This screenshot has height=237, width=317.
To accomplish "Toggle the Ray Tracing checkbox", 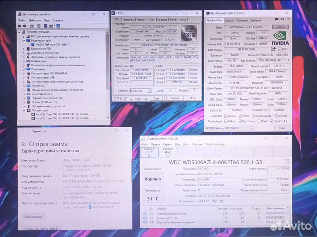I will pos(240,121).
